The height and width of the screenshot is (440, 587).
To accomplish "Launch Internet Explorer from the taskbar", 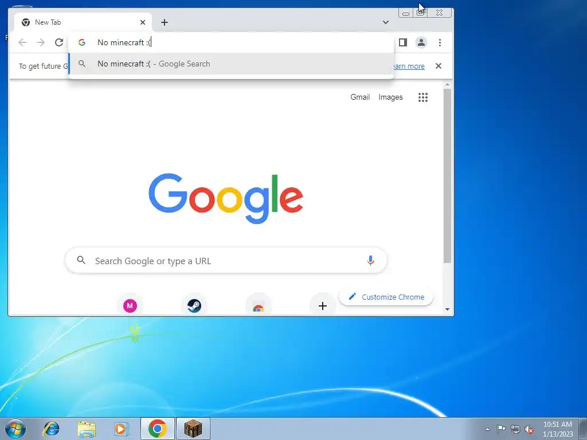I will point(51,429).
